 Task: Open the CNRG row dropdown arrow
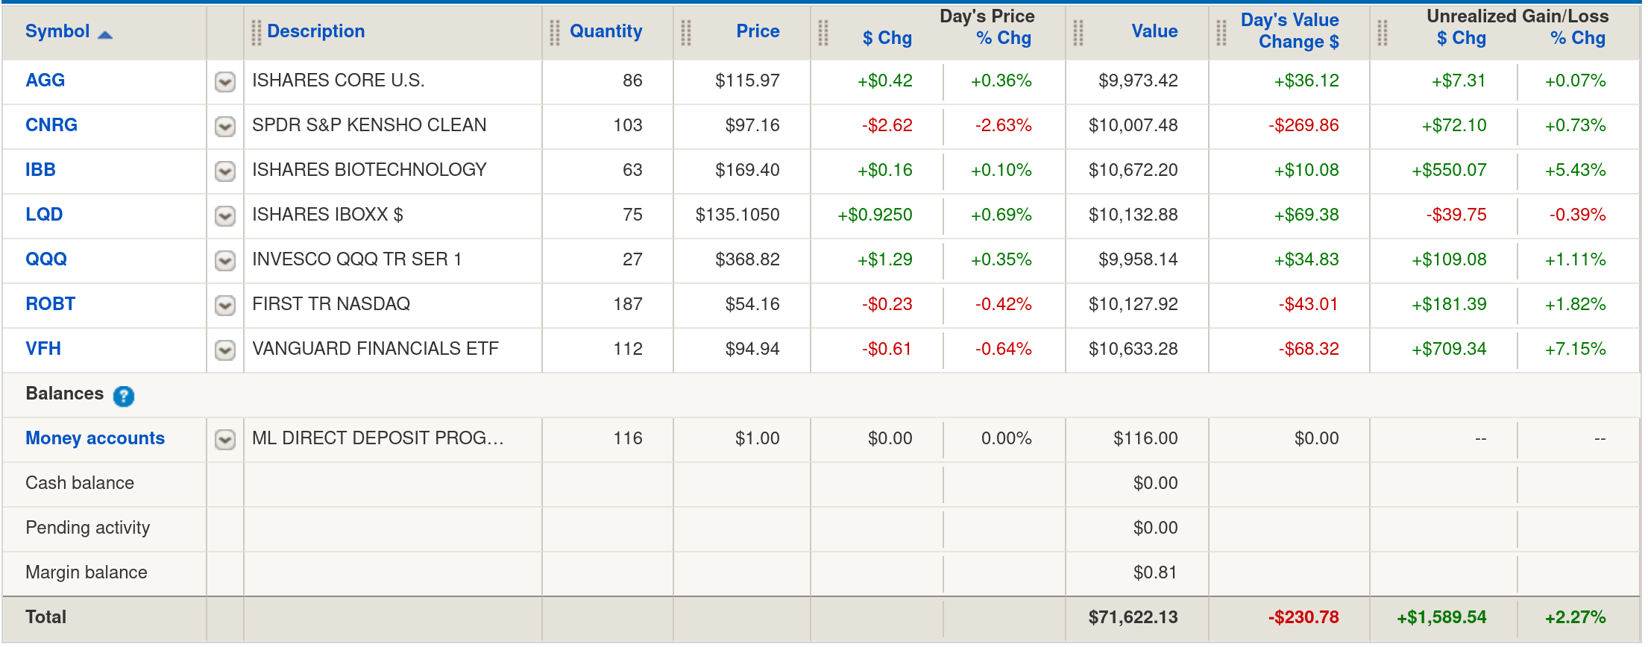(225, 126)
